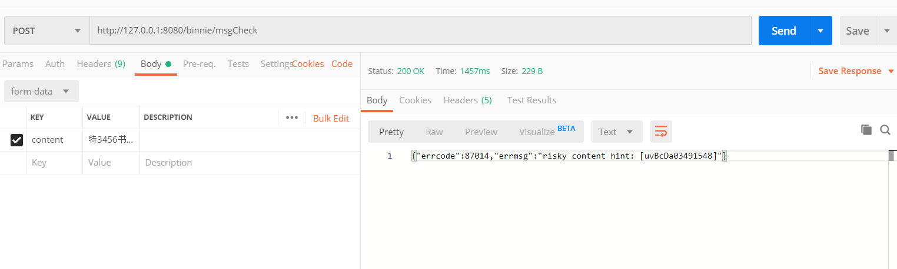Open the form-data body type dropdown
The height and width of the screenshot is (269, 897).
41,91
